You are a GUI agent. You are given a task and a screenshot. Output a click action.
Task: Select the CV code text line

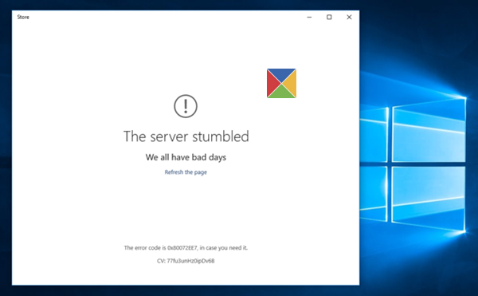[186, 261]
